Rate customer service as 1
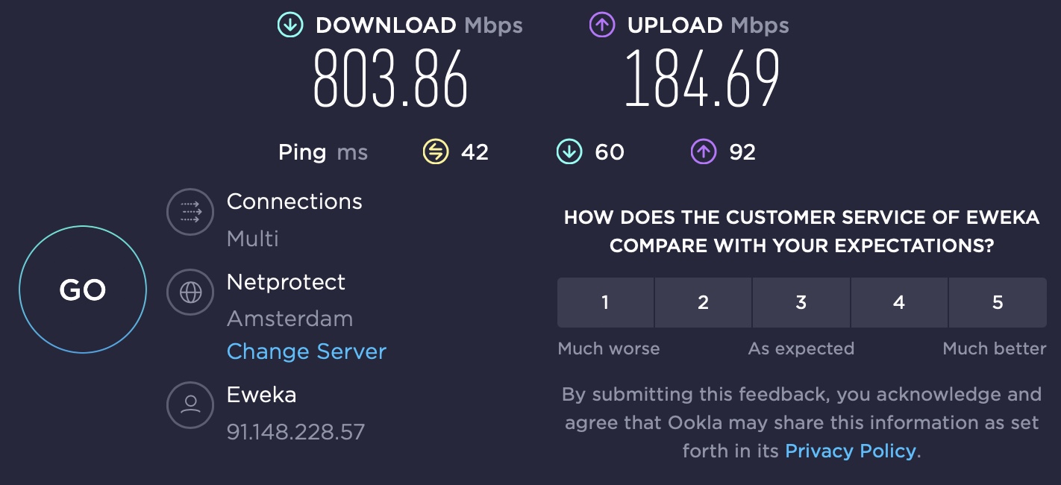This screenshot has height=485, width=1061. point(605,302)
